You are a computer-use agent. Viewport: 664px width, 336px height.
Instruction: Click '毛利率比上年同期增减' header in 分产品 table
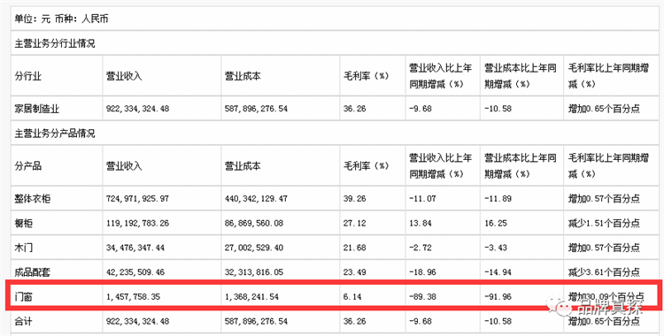[x=608, y=166]
